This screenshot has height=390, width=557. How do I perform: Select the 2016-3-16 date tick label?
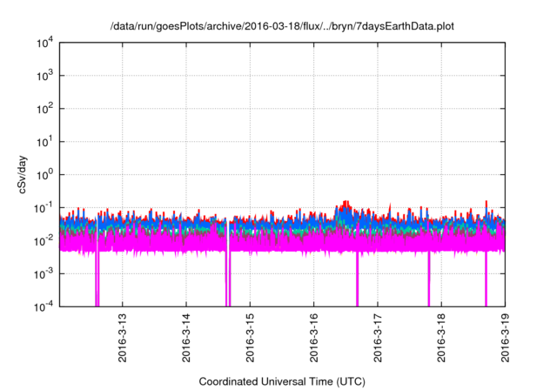point(314,340)
